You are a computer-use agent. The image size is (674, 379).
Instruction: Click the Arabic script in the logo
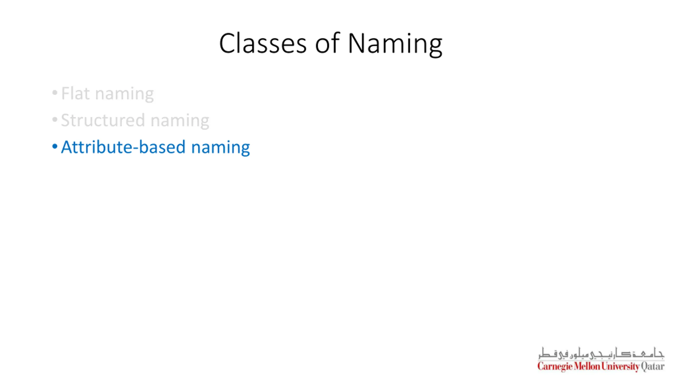click(601, 353)
